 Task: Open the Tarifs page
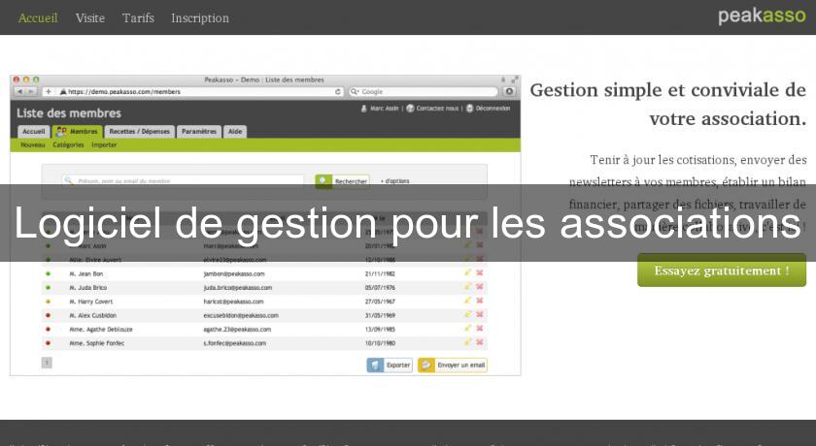pos(138,17)
